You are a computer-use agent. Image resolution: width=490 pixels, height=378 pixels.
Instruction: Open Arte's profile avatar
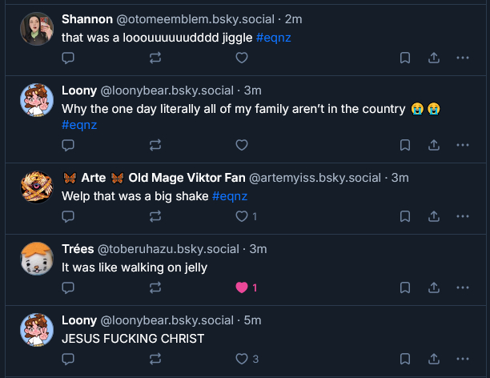37,187
